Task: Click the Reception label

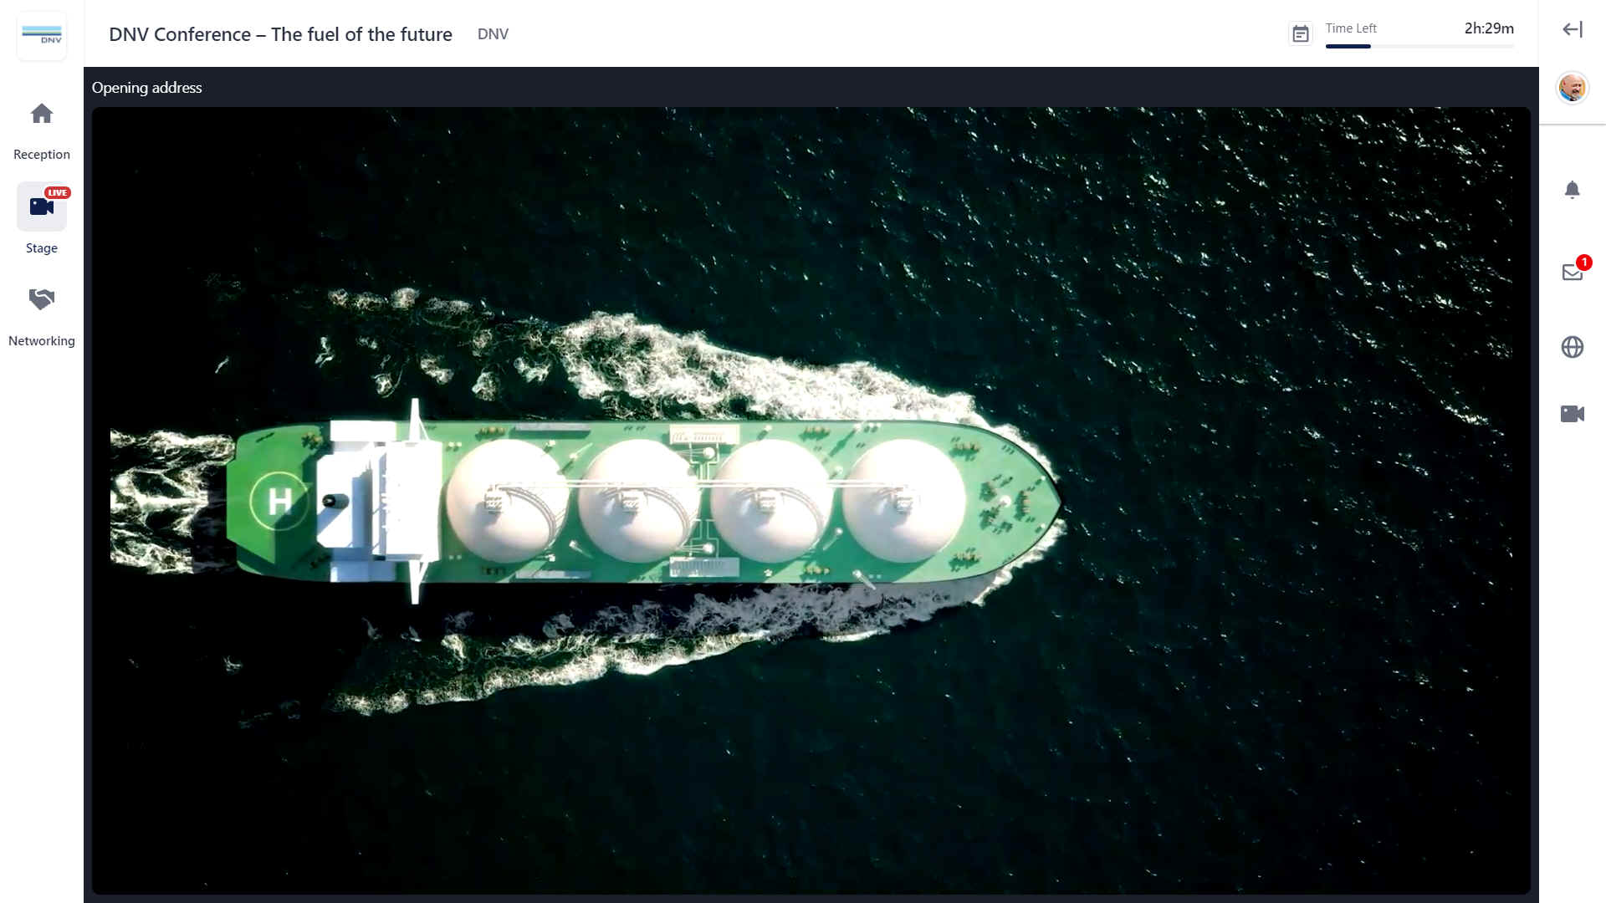Action: [x=42, y=155]
